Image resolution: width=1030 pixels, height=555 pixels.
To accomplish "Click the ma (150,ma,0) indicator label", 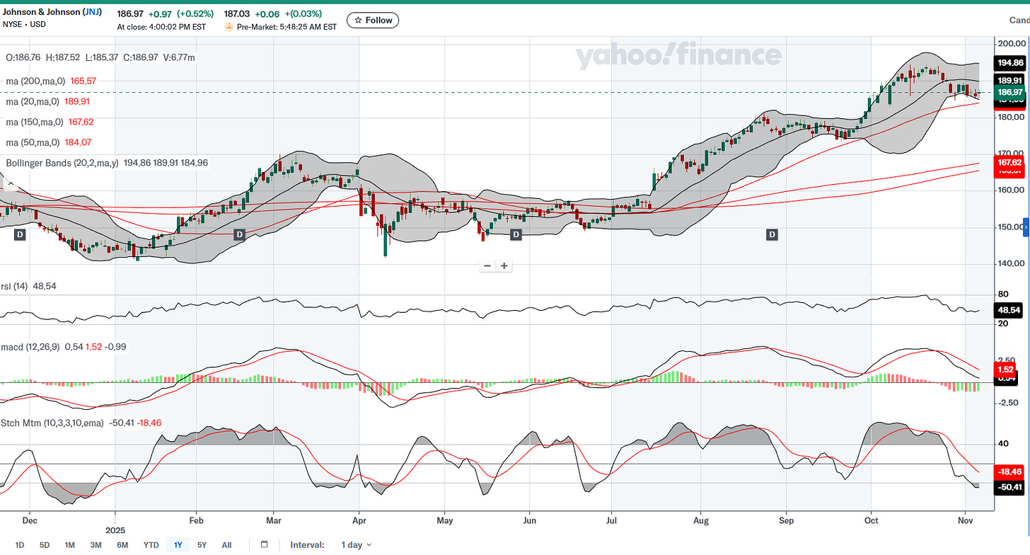I will 35,122.
